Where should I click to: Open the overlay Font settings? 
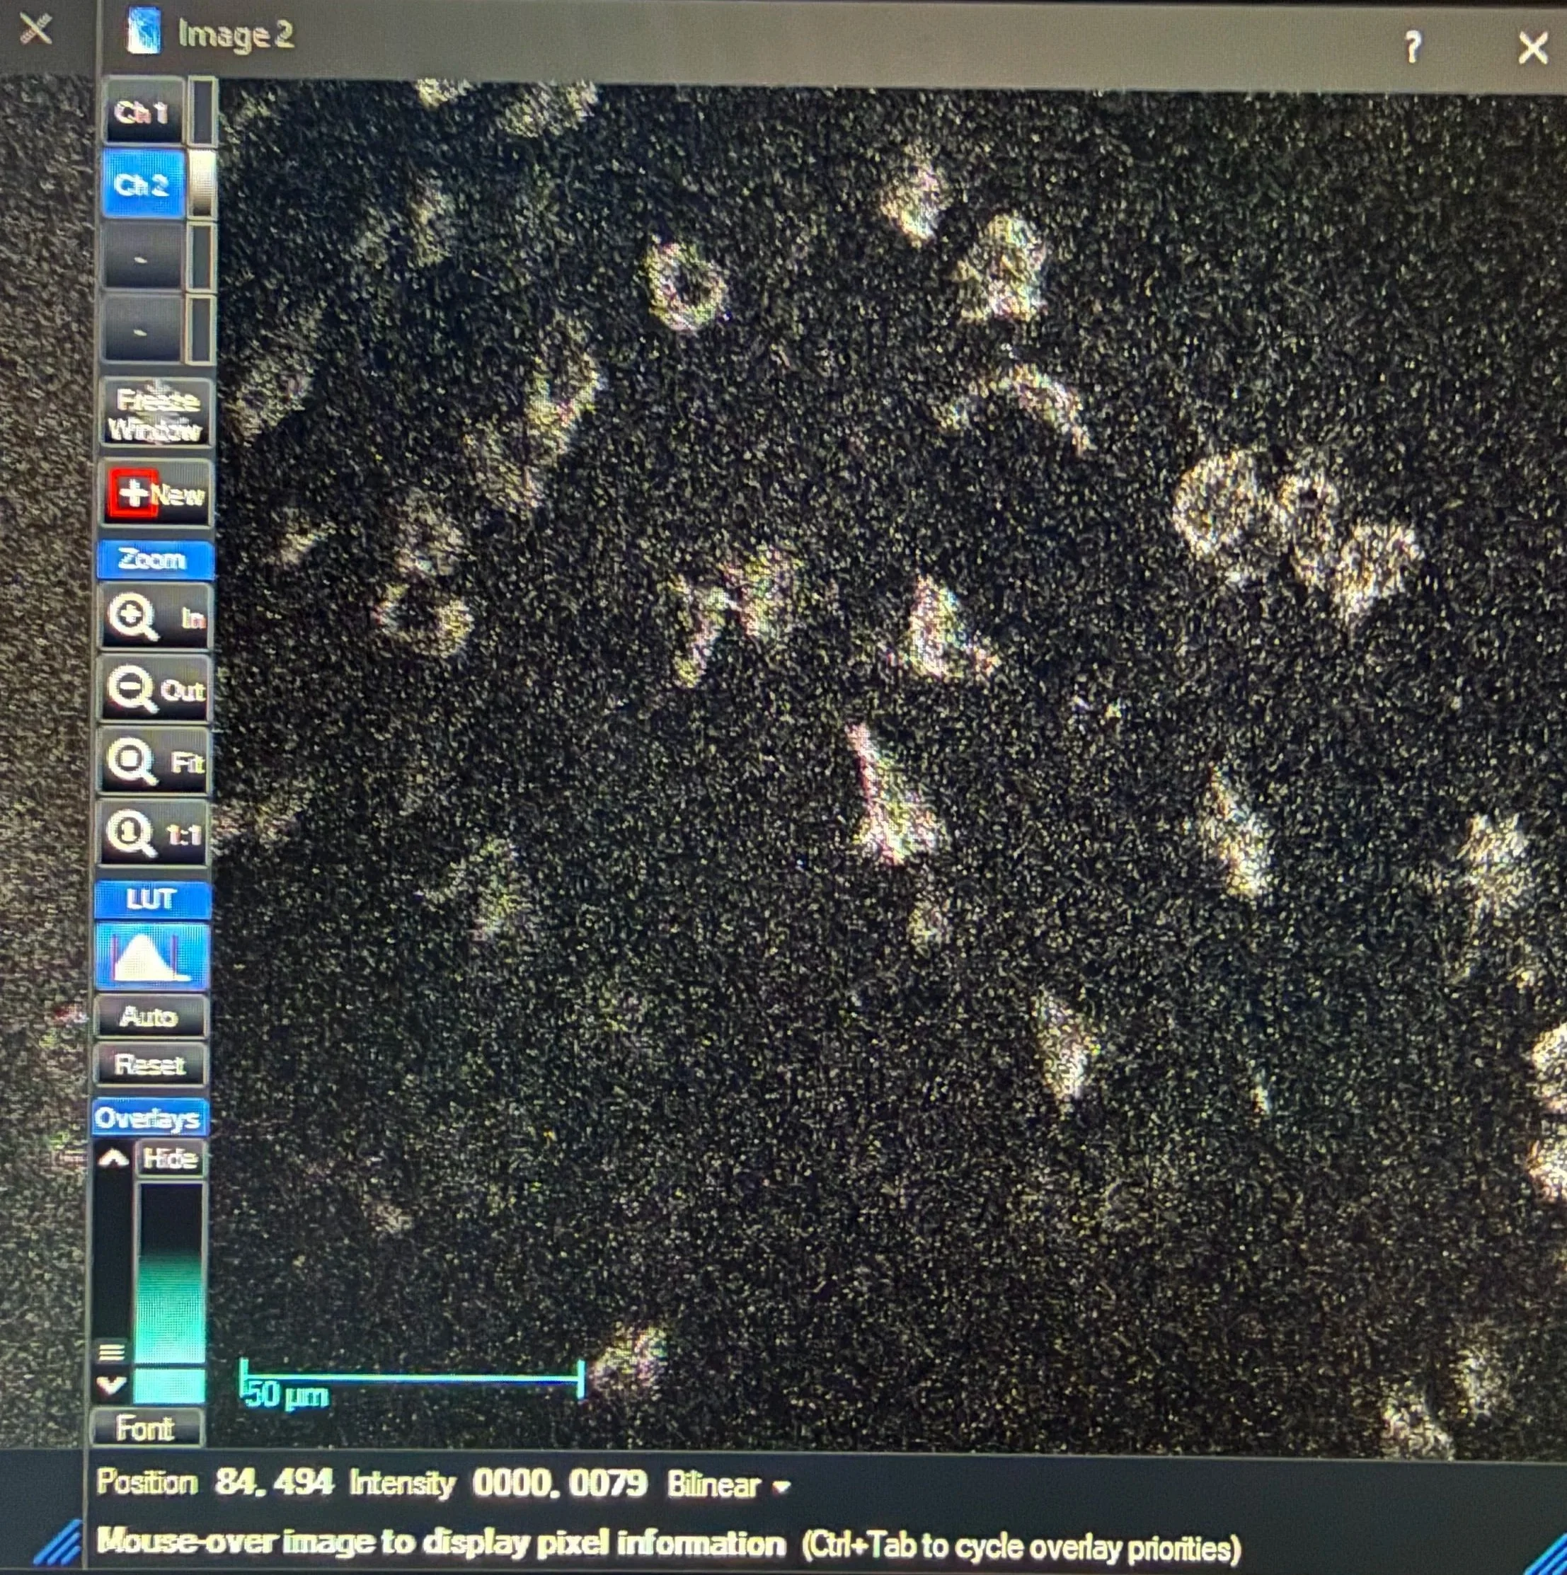[x=146, y=1429]
